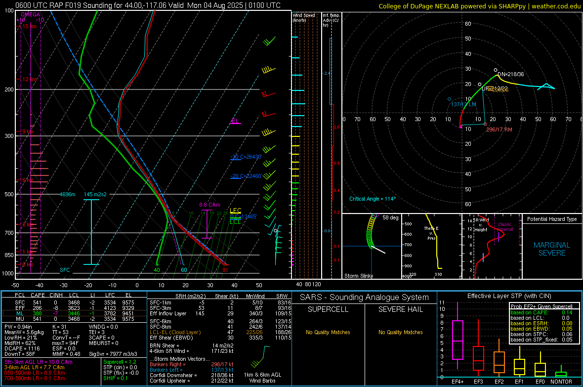The height and width of the screenshot is (387, 583).
Task: Click the 296/17 RM hodograph label
Action: 499,129
